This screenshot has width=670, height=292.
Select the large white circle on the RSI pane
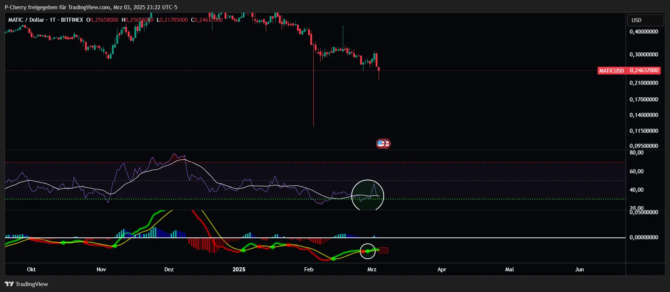coord(368,196)
